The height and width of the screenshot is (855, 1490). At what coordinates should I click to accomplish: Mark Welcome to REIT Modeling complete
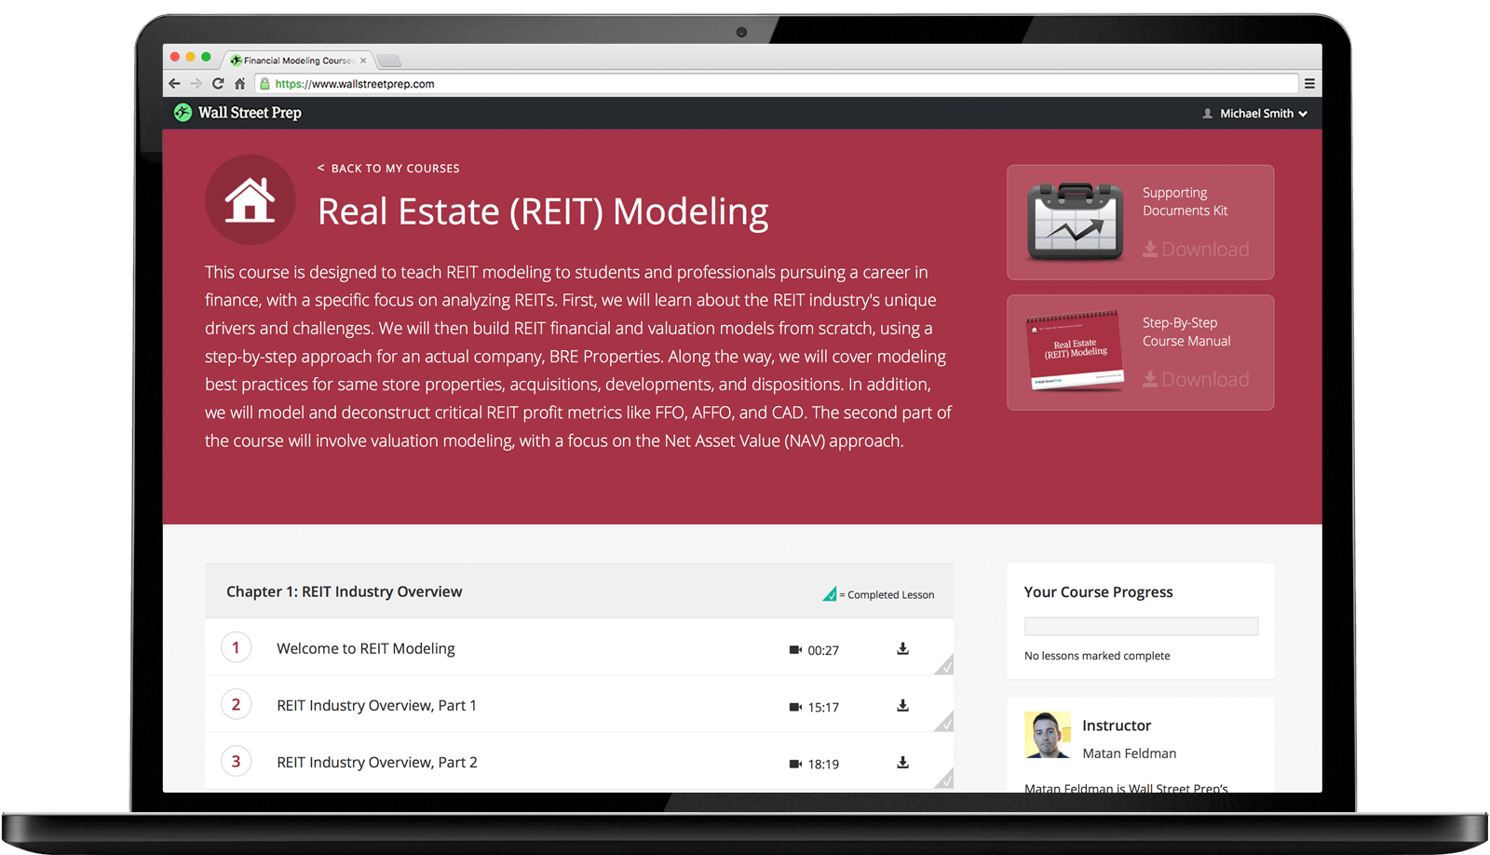(x=945, y=666)
